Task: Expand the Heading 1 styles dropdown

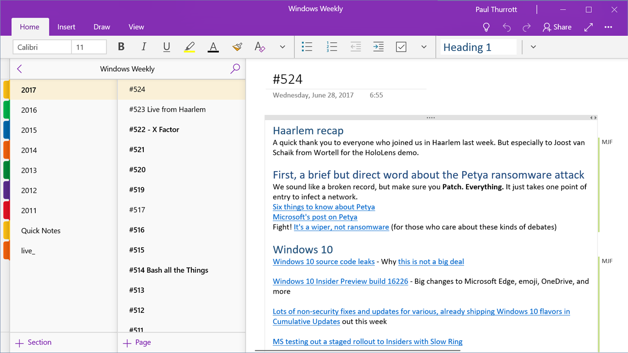Action: click(533, 47)
